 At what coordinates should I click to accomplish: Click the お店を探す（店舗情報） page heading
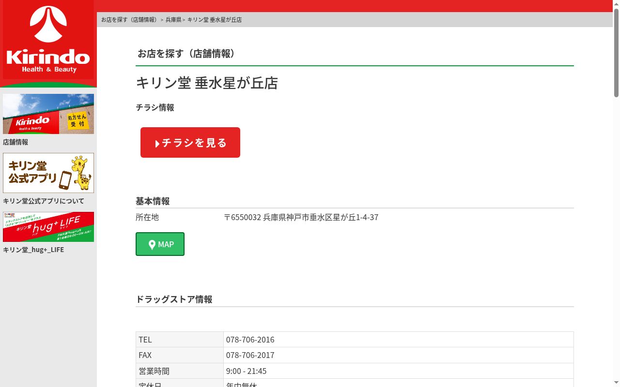(x=188, y=54)
